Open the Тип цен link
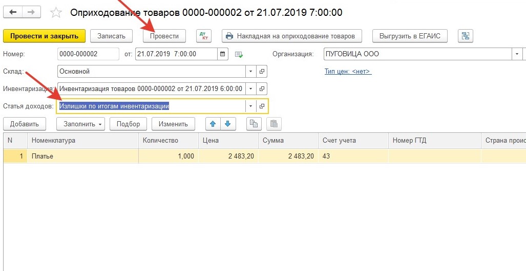Image resolution: width=526 pixels, height=271 pixels. [x=348, y=72]
